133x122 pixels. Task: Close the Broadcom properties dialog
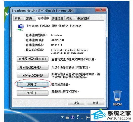[x=101, y=10]
